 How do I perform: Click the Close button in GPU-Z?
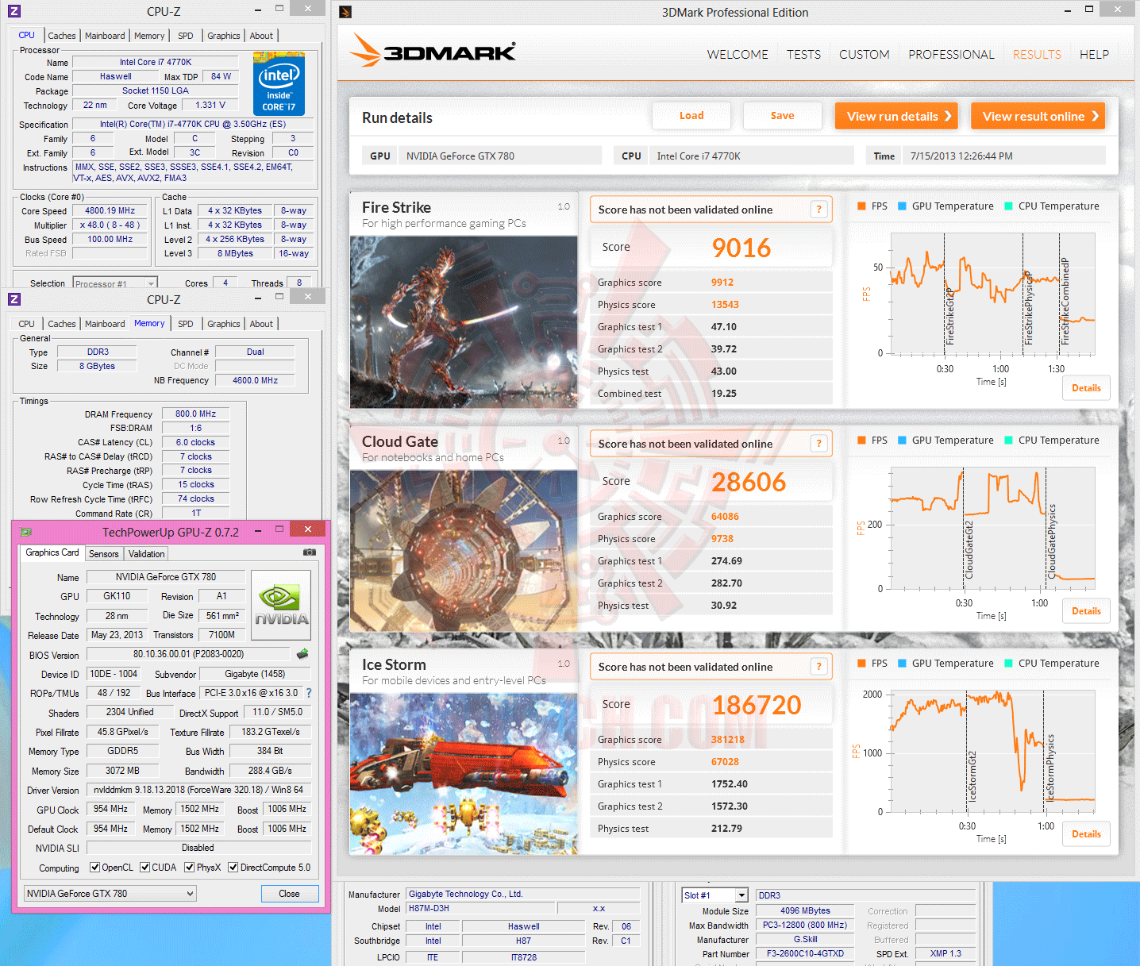coord(289,894)
